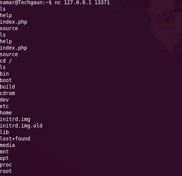Click the 'root' directory entry
Screen dimensions: 182x176
(6, 171)
